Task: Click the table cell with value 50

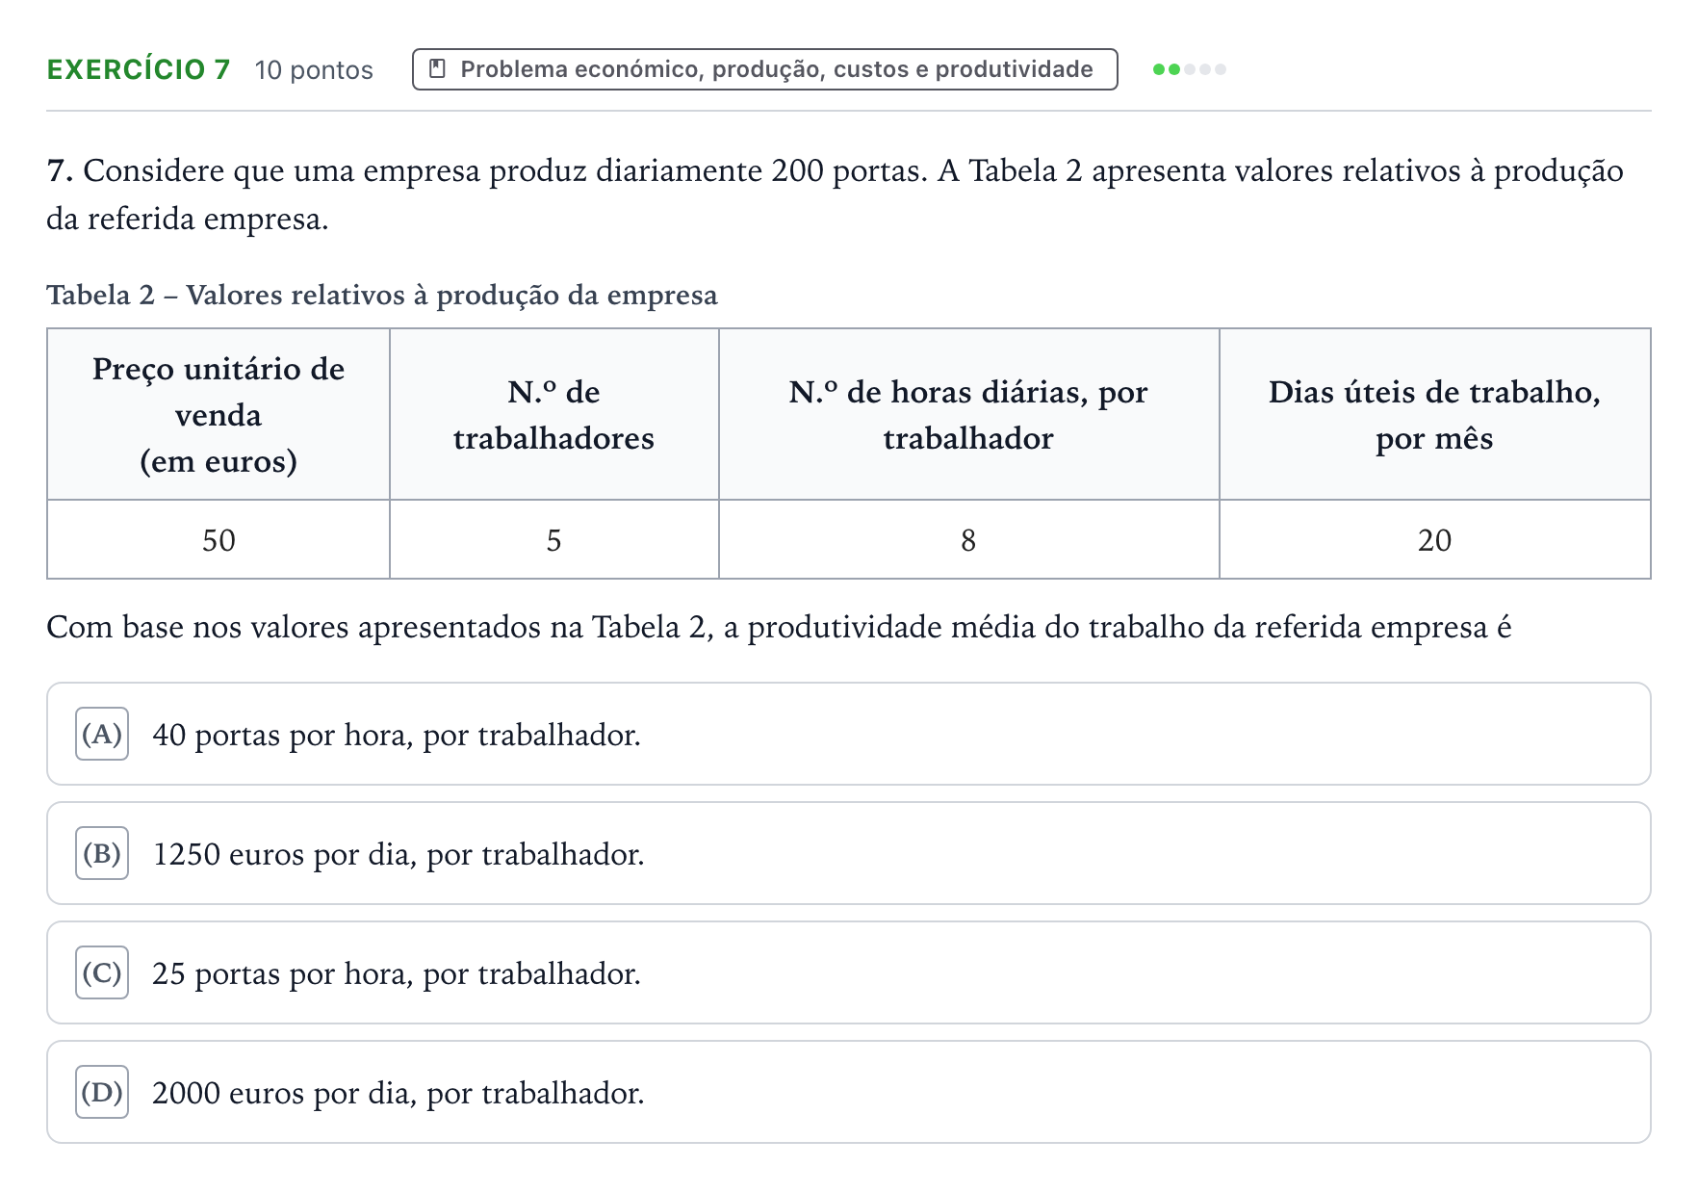Action: (x=219, y=539)
